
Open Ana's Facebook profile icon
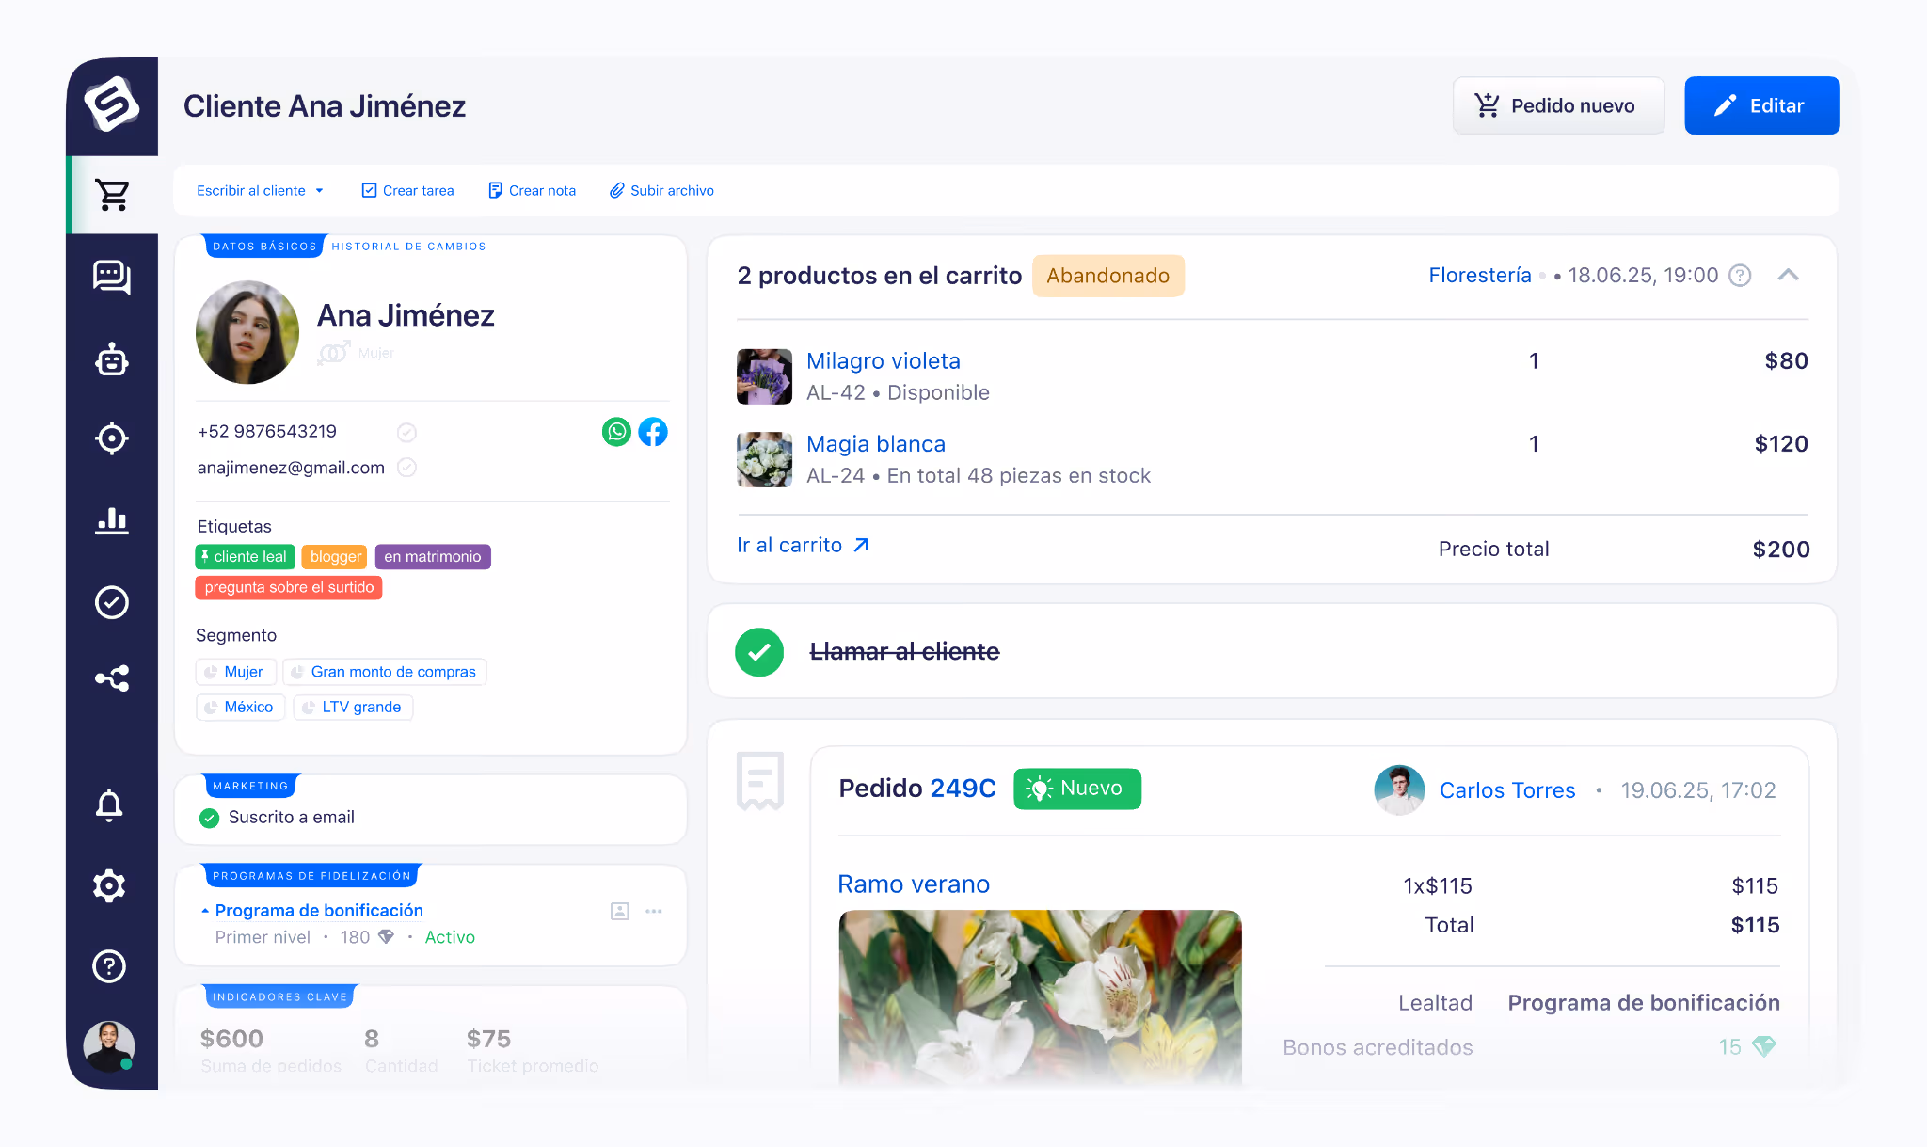pyautogui.click(x=653, y=432)
